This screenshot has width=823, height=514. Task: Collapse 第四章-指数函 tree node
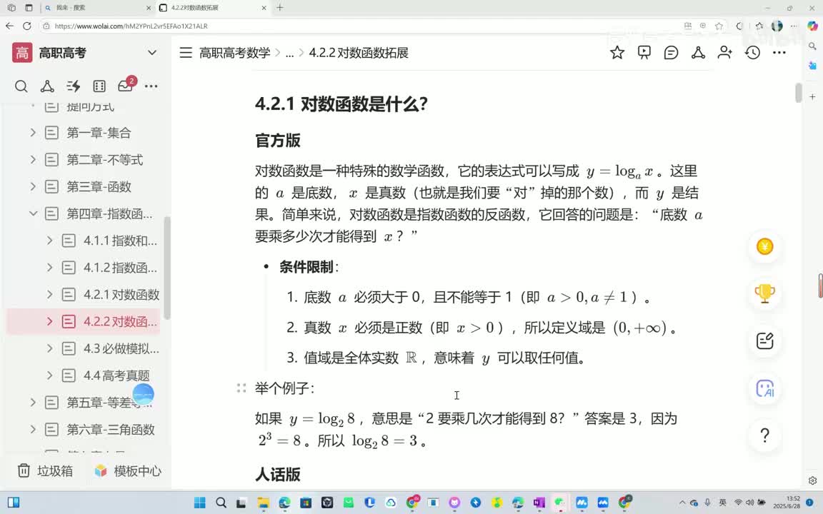[x=33, y=213]
